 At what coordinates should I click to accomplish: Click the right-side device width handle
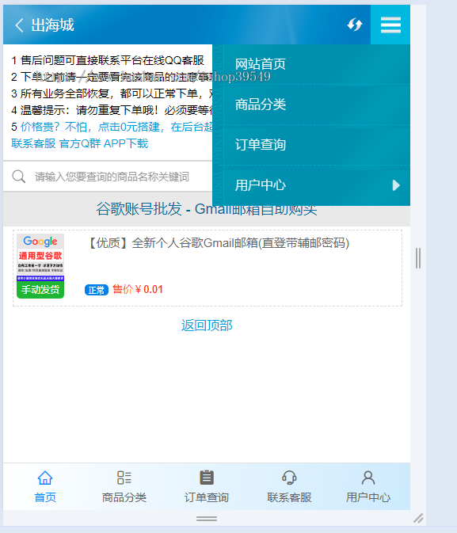click(x=418, y=258)
